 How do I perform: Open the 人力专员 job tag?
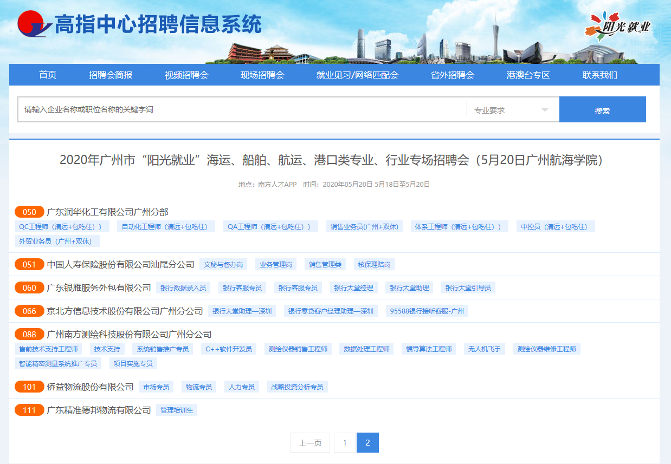click(242, 387)
